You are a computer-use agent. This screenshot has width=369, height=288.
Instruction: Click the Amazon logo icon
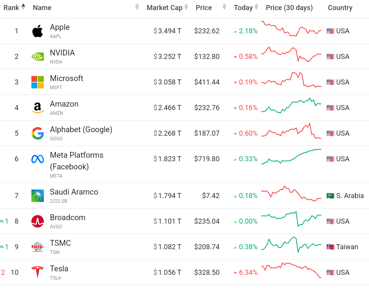(x=38, y=108)
